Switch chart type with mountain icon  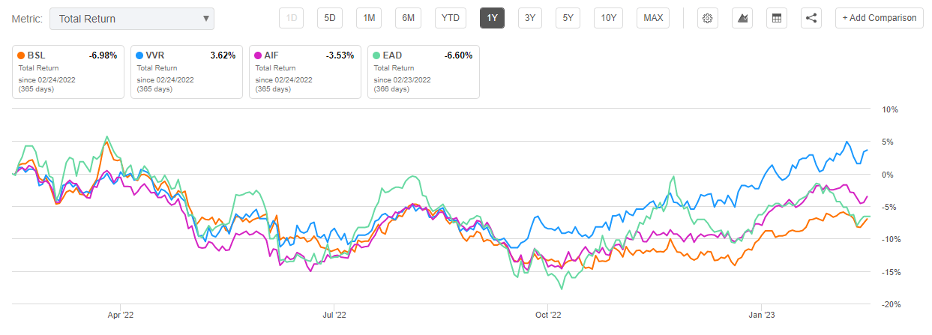[x=744, y=18]
